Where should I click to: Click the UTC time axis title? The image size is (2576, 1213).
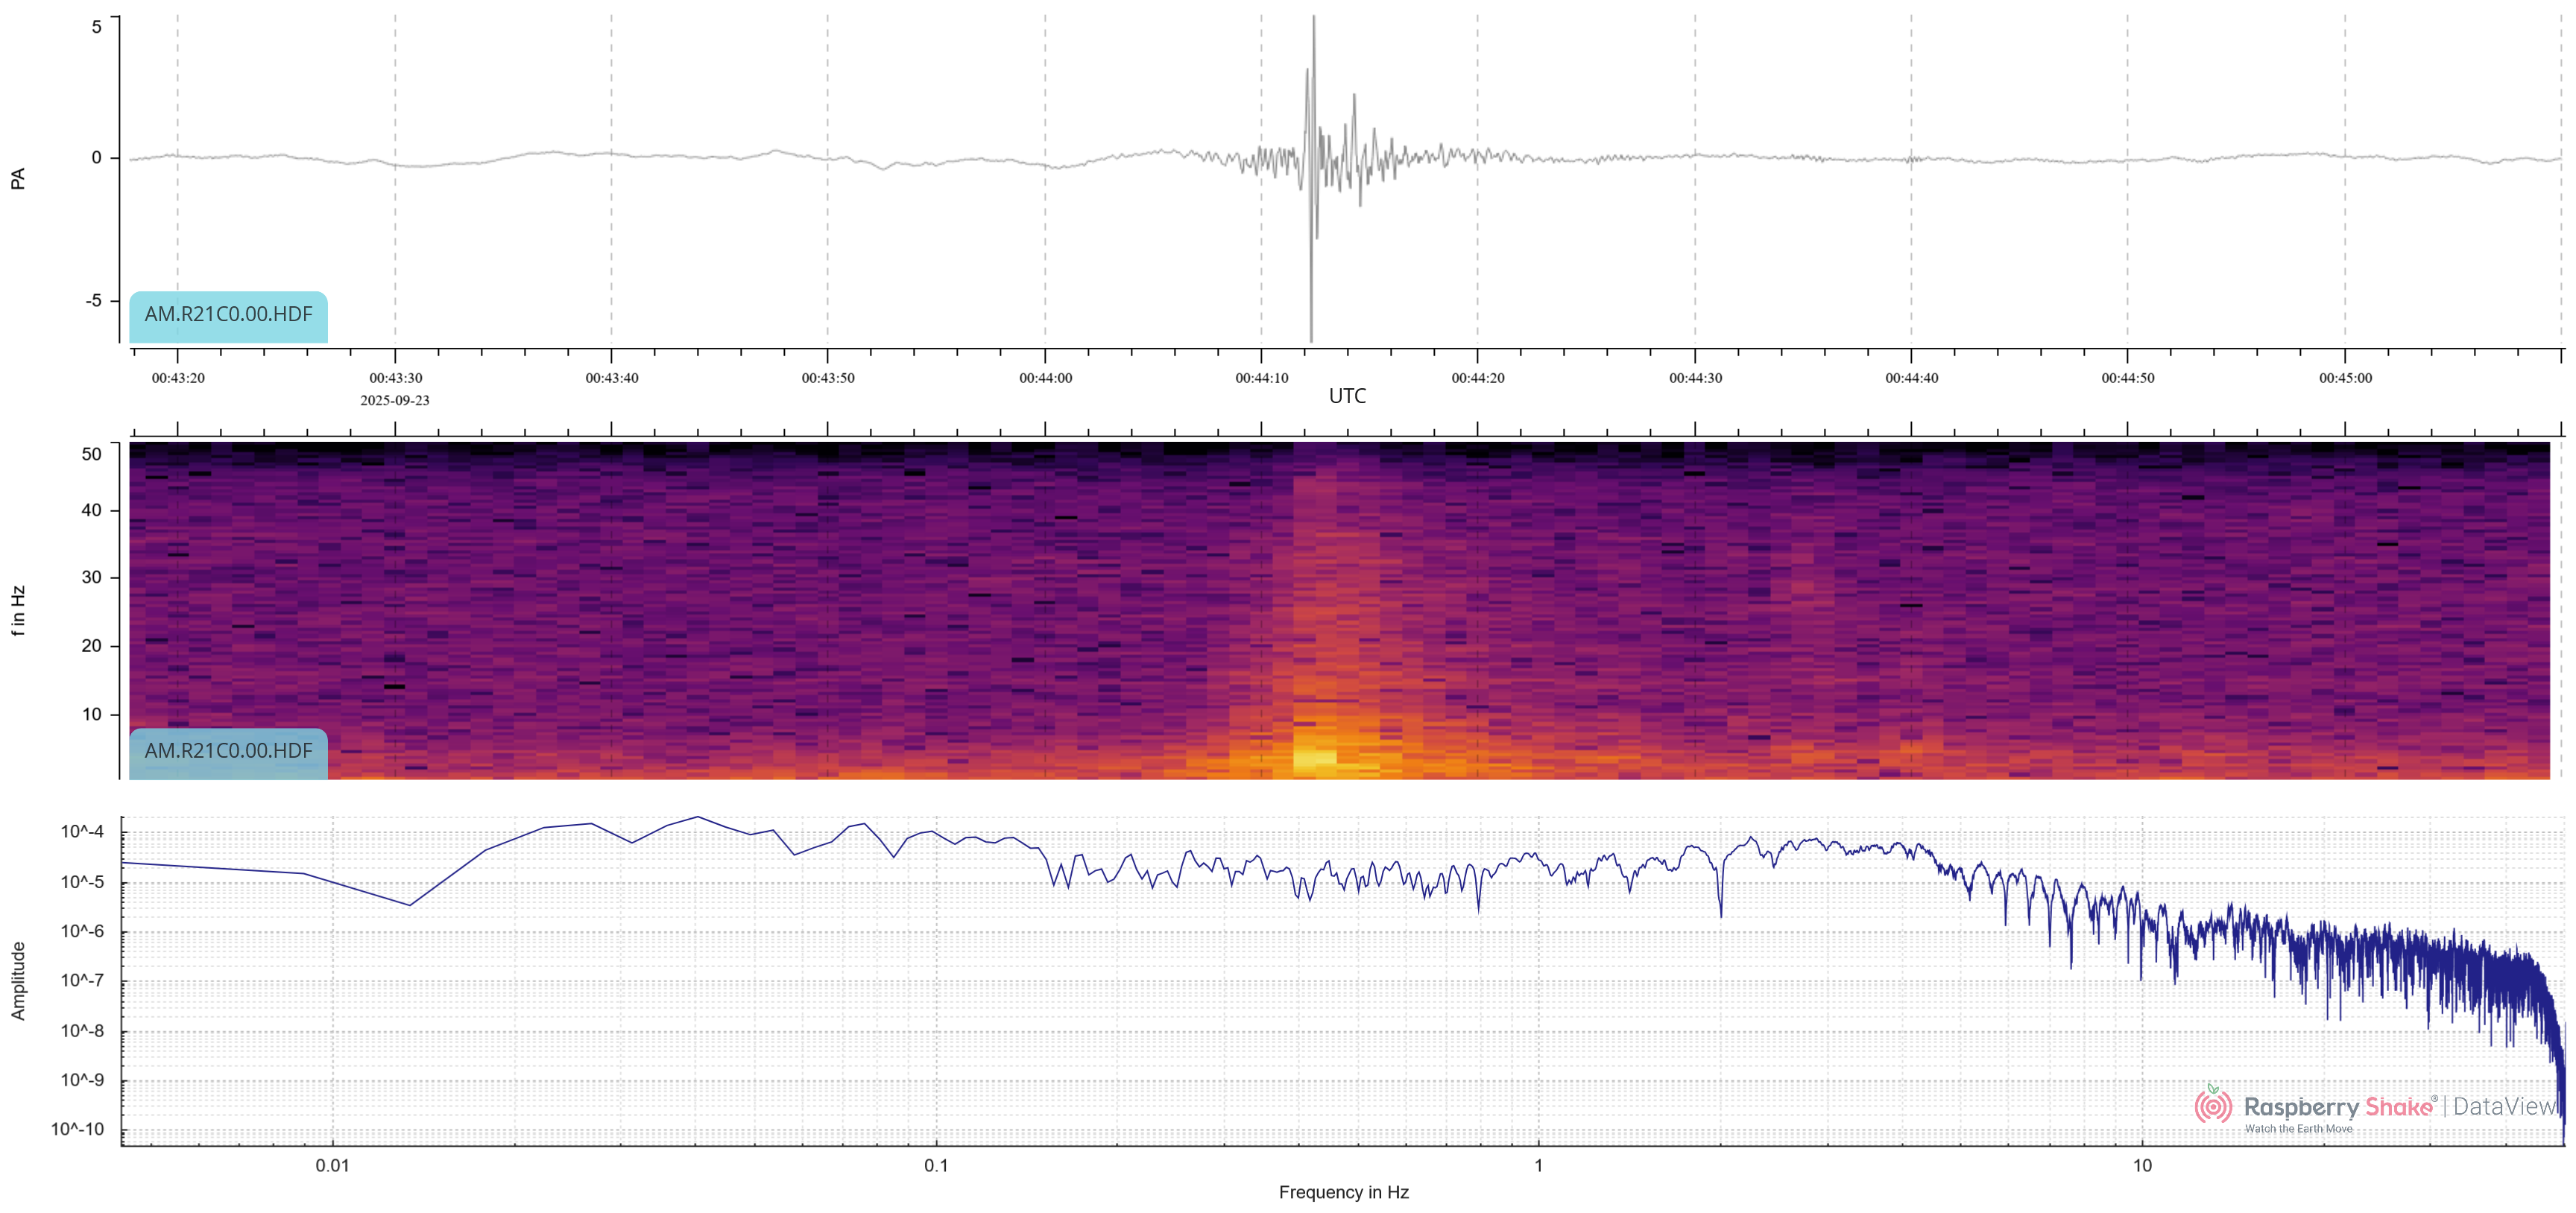coord(1346,396)
